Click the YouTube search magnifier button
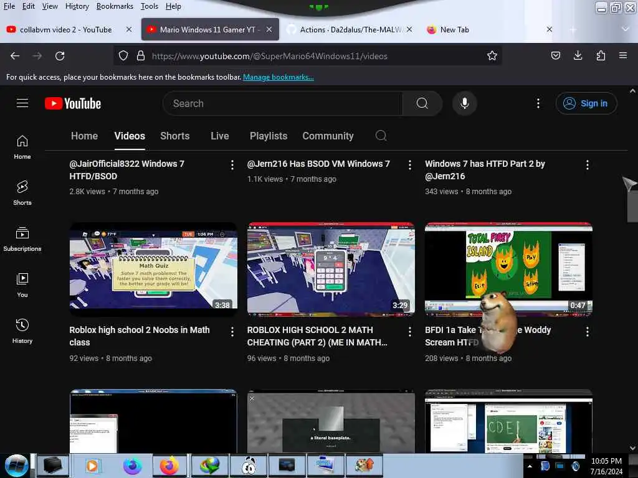Screen dimensions: 638x478 [x=422, y=104]
